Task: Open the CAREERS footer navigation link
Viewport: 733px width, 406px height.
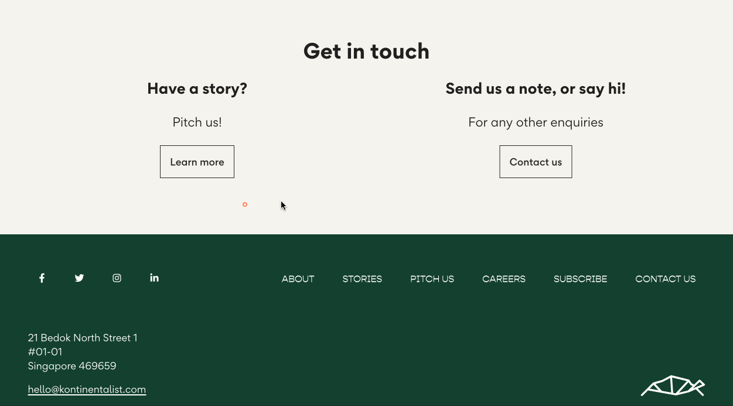Action: point(504,279)
